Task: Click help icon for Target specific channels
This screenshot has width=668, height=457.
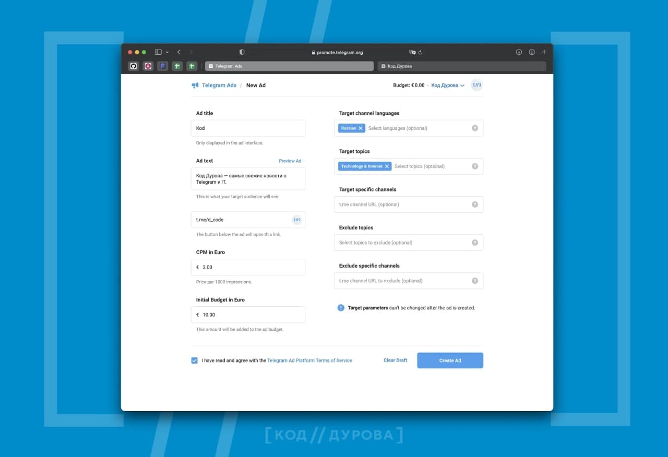Action: (x=475, y=205)
